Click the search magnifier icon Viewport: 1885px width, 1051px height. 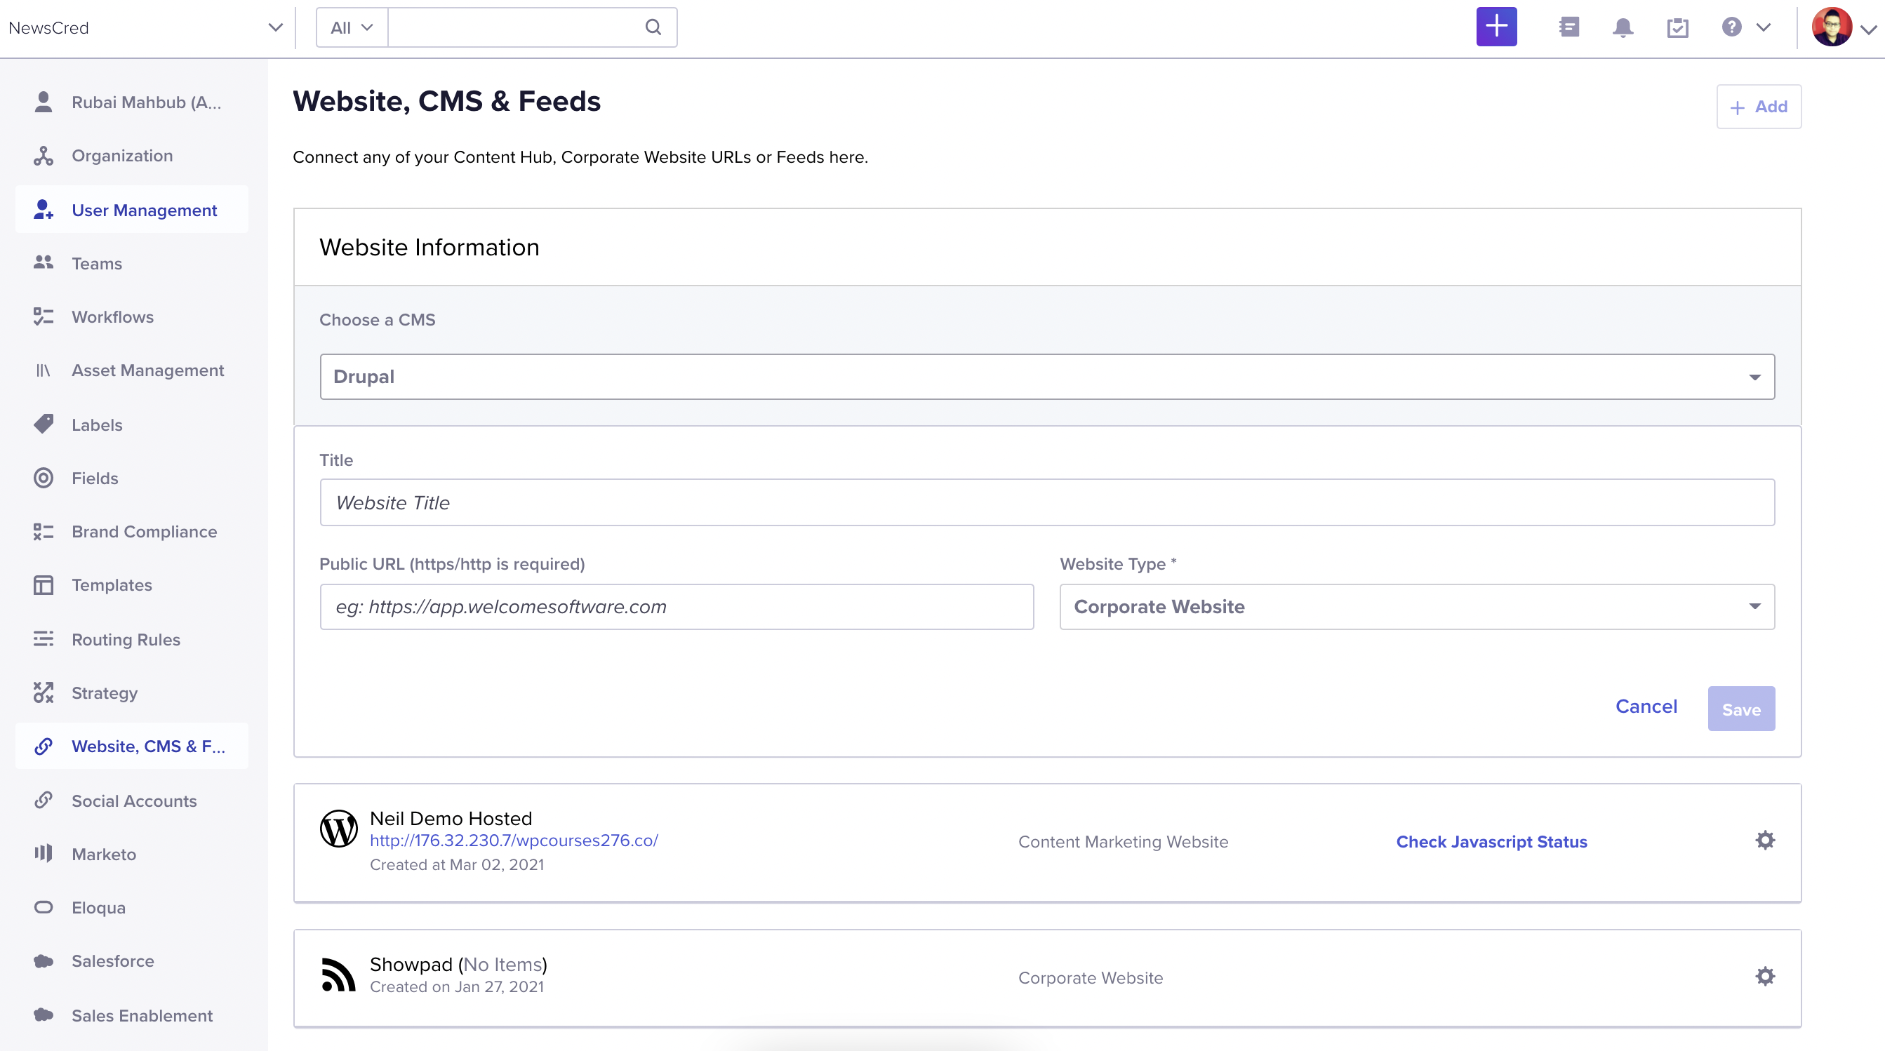pos(653,27)
